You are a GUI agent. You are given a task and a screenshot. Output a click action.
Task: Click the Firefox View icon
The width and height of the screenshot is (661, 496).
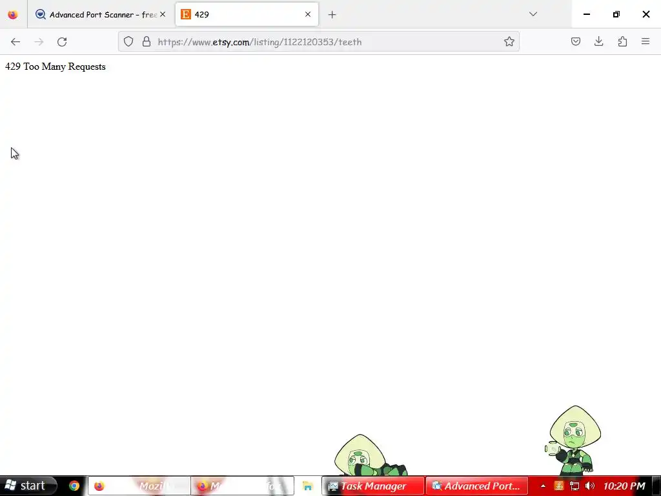click(13, 15)
